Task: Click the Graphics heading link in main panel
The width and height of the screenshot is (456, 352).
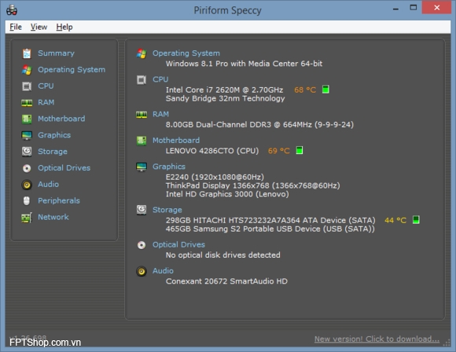Action: [x=169, y=167]
